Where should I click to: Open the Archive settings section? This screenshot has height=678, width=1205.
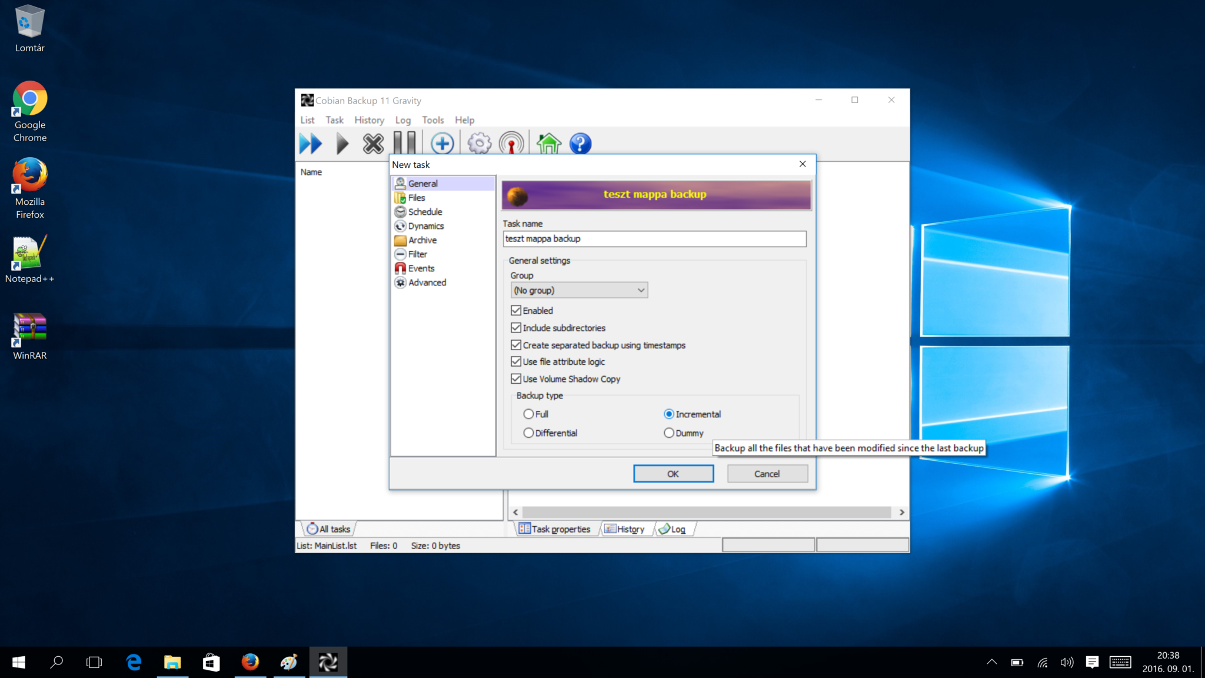421,240
